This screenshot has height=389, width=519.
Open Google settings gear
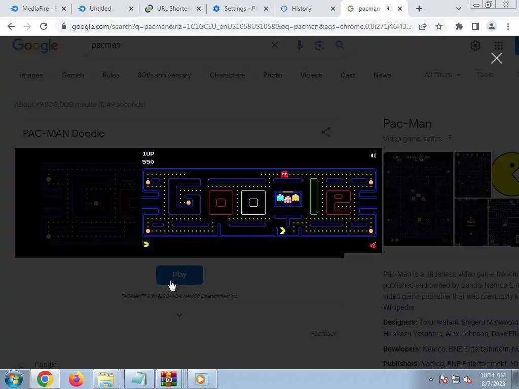pyautogui.click(x=475, y=45)
